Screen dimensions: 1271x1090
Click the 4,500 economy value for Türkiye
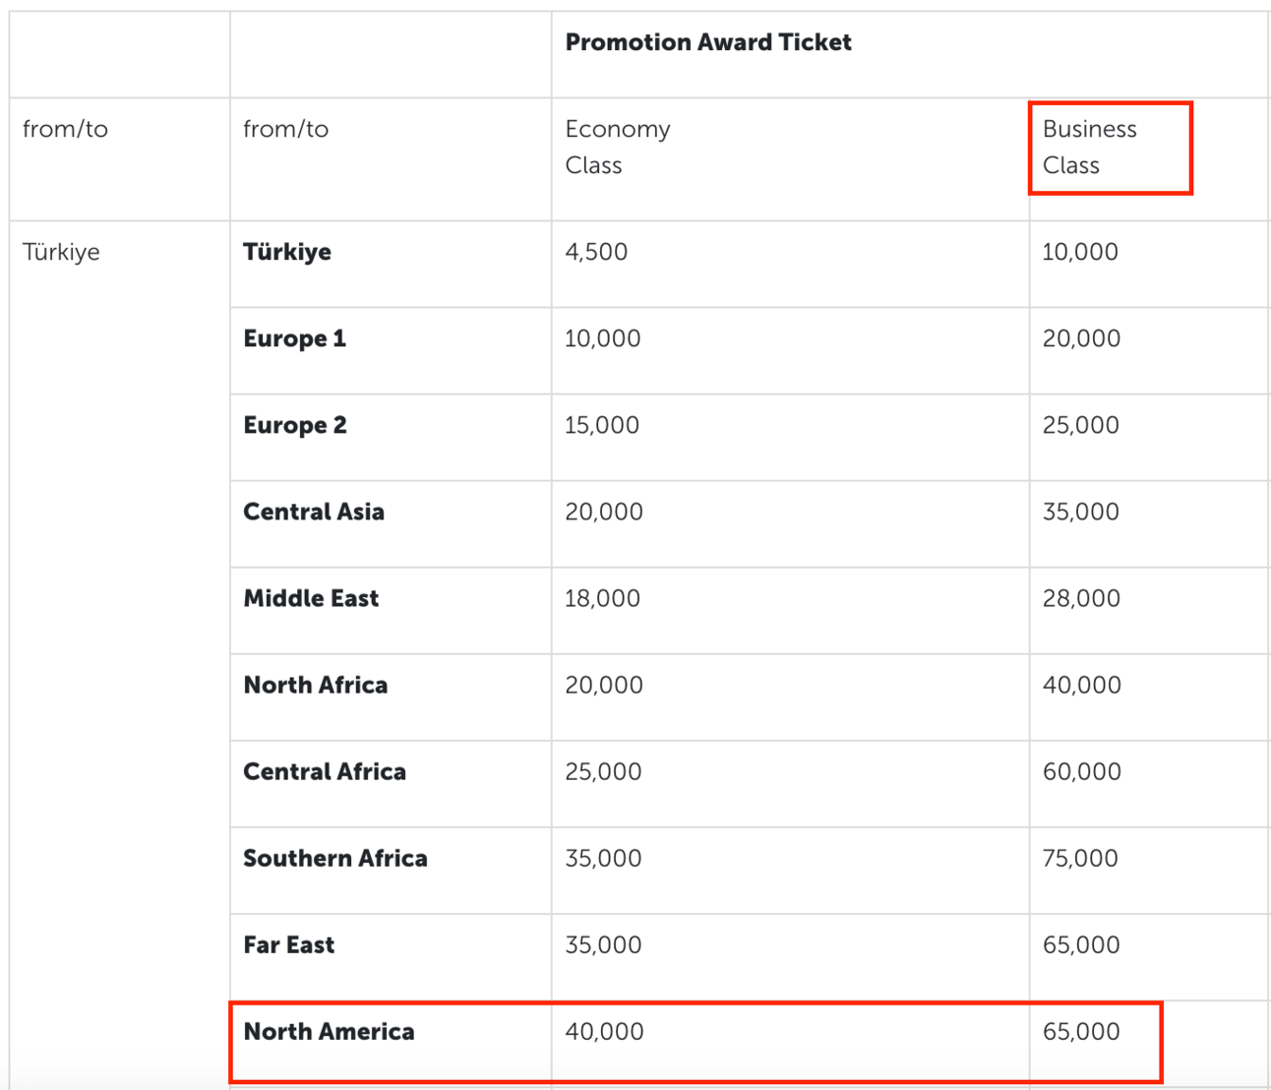point(596,252)
